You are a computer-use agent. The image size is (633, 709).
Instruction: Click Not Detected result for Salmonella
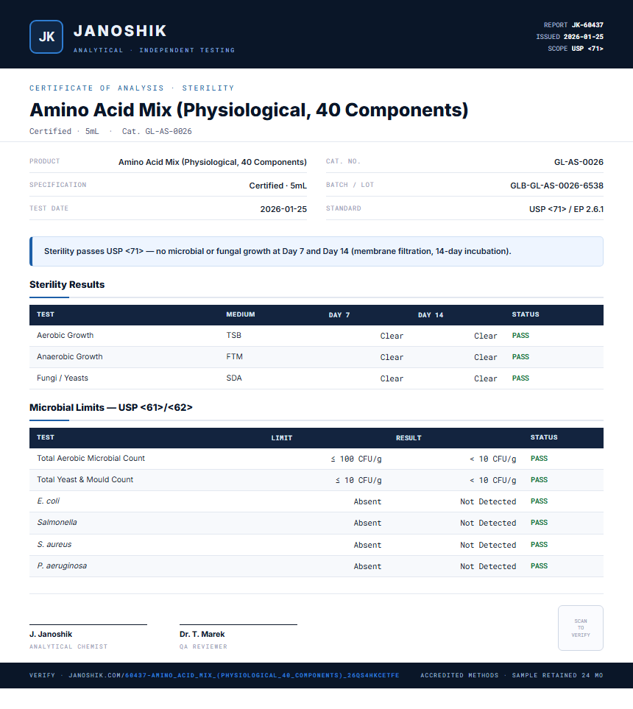tap(488, 523)
